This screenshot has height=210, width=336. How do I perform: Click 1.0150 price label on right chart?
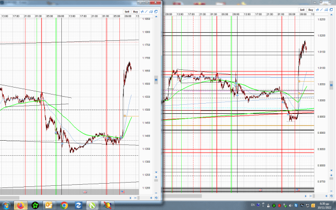point(321,52)
